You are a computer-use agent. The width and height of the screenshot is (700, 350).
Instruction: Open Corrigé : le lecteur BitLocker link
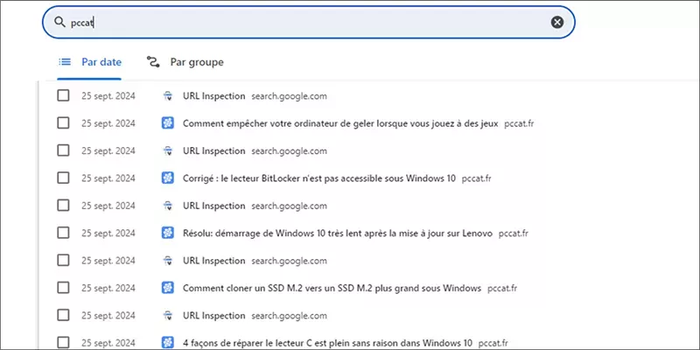[319, 178]
